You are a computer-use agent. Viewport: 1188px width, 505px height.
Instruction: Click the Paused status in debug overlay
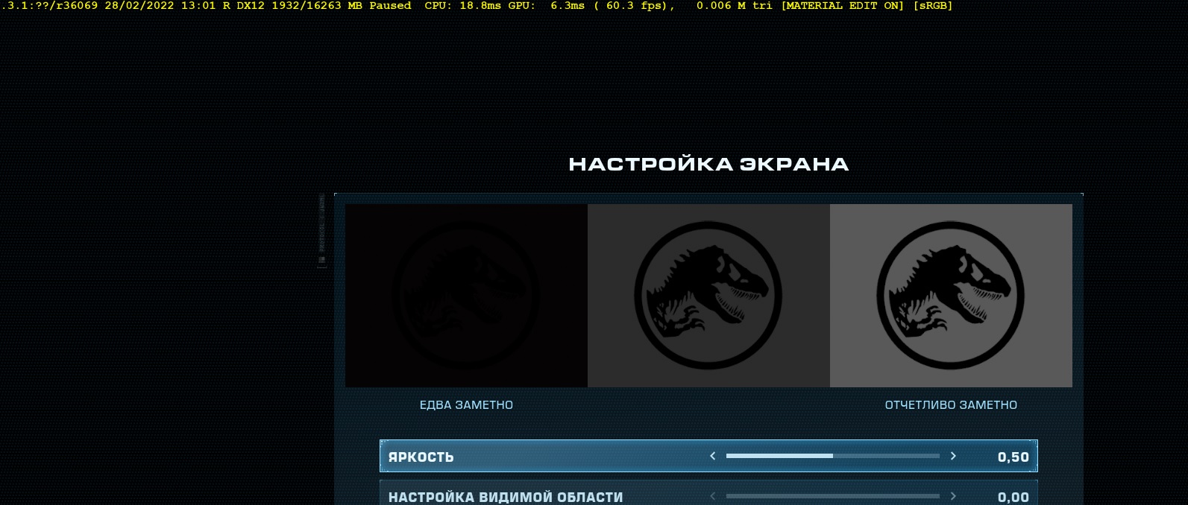(x=390, y=6)
